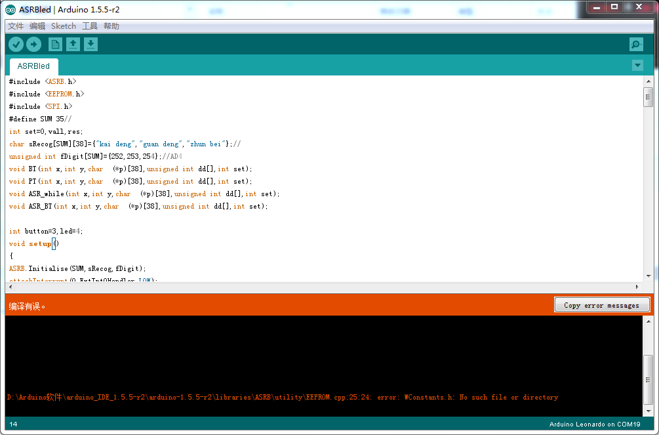Click the line '#include <EEPROM.h>'
Image resolution: width=659 pixels, height=435 pixels.
point(47,94)
